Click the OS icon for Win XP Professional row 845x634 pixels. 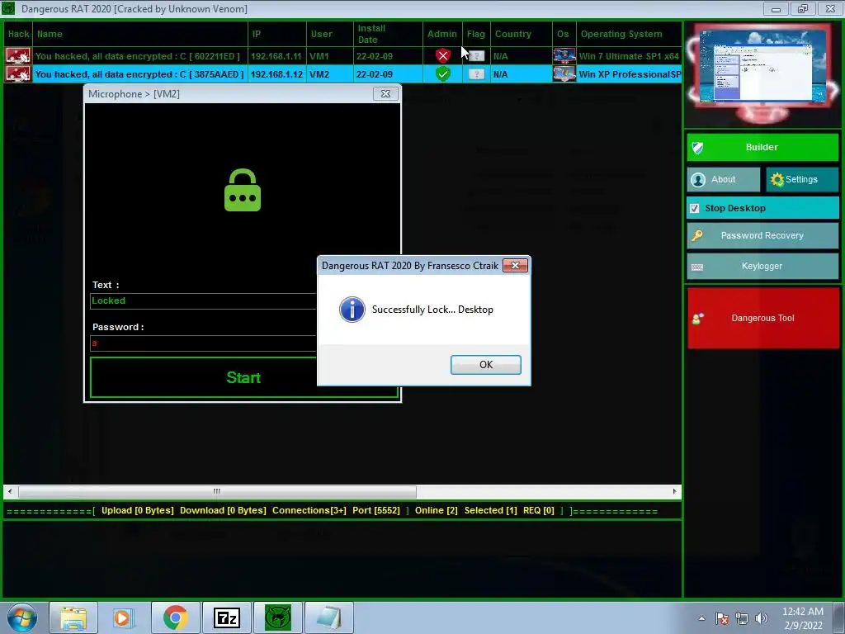(564, 74)
